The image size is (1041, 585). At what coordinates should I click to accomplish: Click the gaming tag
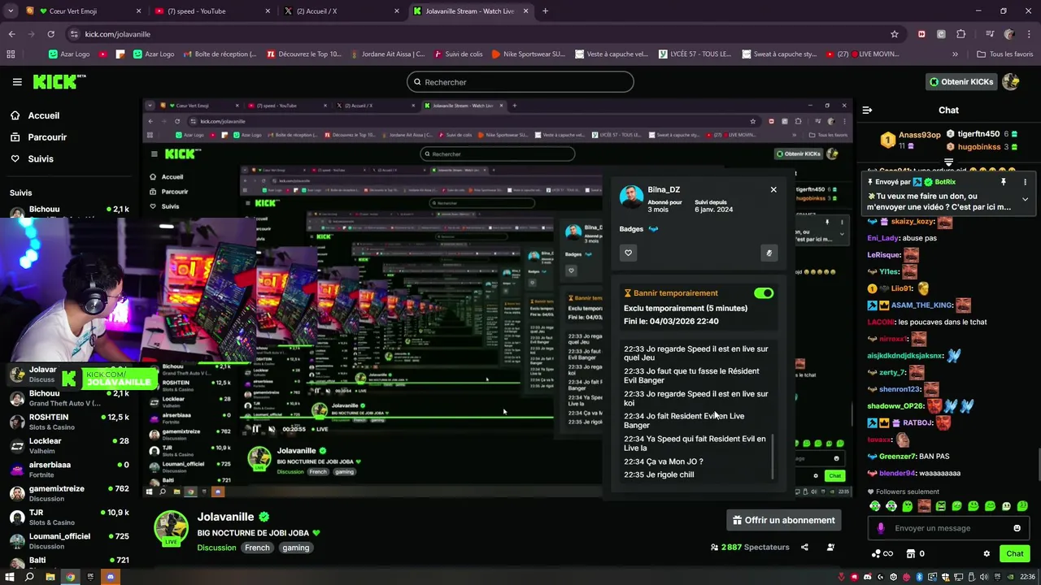[296, 548]
